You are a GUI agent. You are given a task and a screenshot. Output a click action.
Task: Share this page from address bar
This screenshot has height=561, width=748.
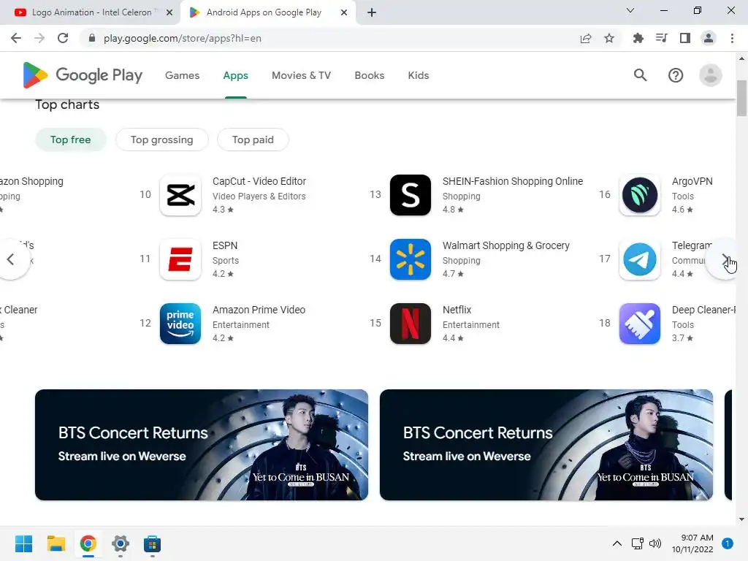586,39
